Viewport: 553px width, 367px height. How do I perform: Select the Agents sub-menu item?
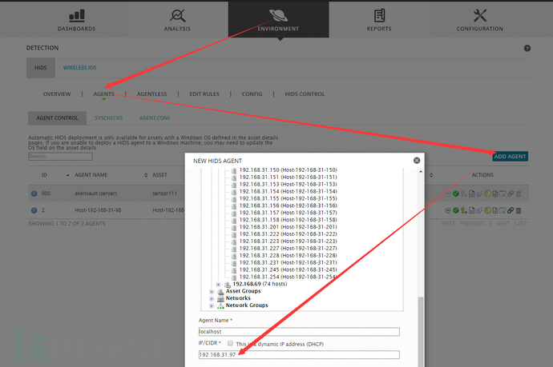tap(103, 94)
